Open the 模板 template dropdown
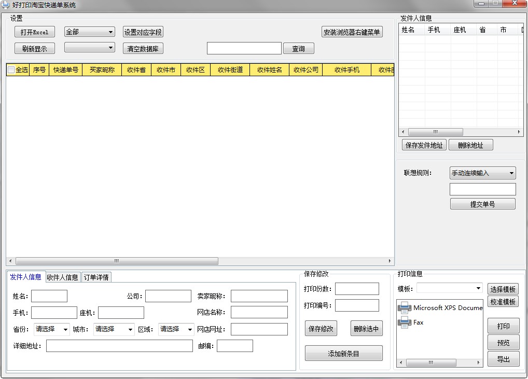This screenshot has width=528, height=379. pyautogui.click(x=450, y=288)
